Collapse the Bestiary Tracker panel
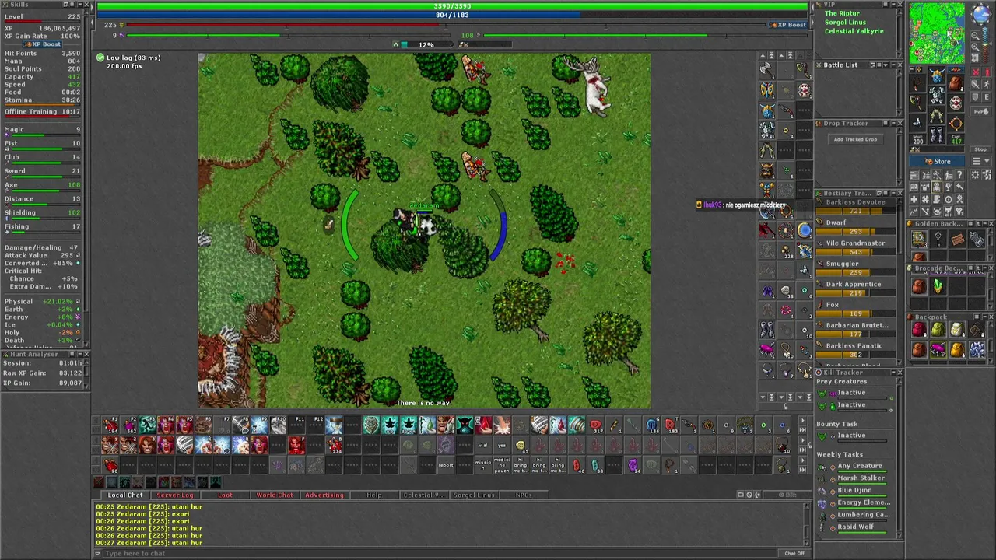 click(893, 193)
